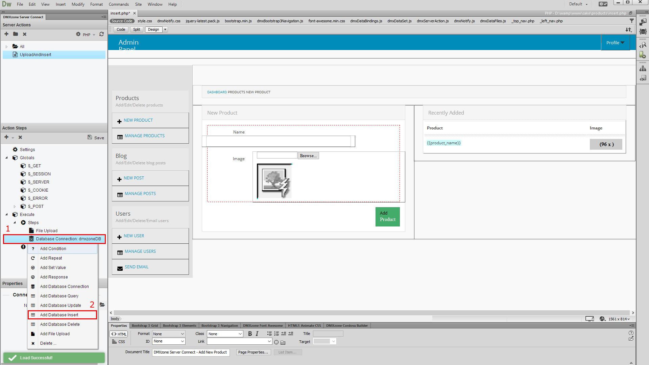Viewport: 649px width, 365px height.
Task: Click the product Name input field
Action: coord(278,141)
